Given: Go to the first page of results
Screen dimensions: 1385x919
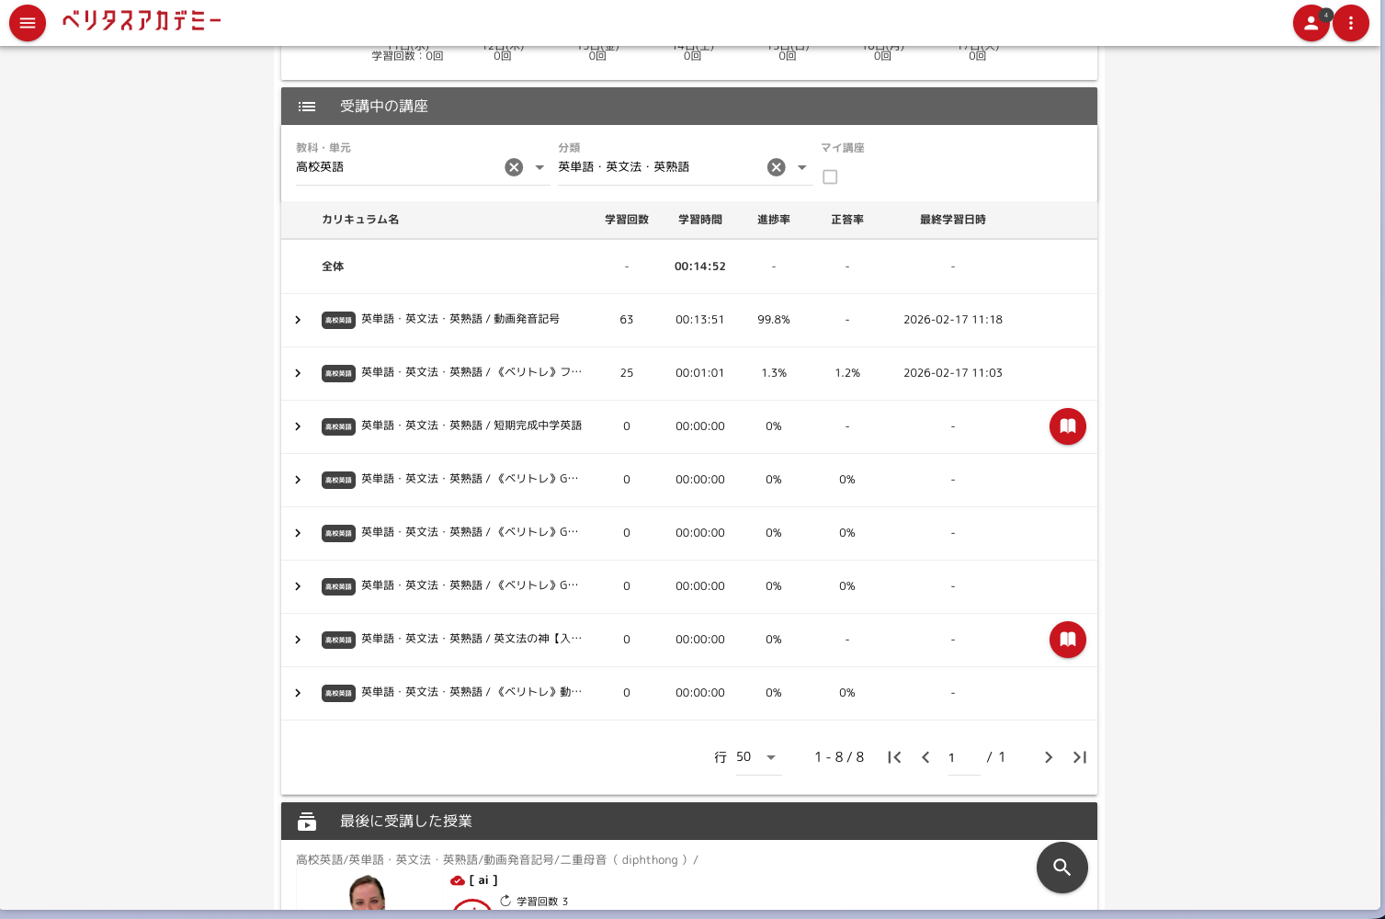Looking at the screenshot, I should tap(894, 757).
